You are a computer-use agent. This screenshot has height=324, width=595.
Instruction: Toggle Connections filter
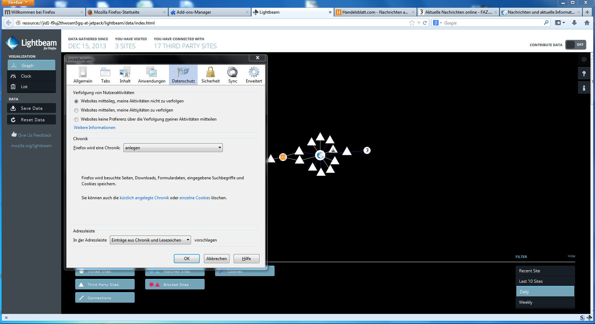pos(105,298)
